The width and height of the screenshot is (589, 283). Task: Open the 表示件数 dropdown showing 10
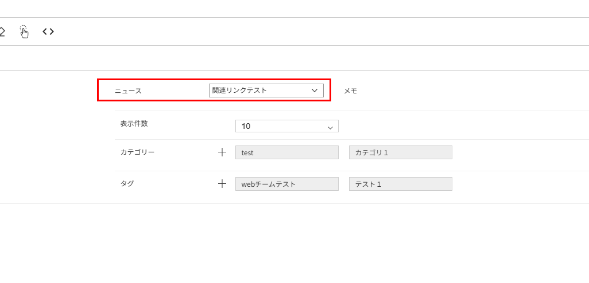pos(287,127)
